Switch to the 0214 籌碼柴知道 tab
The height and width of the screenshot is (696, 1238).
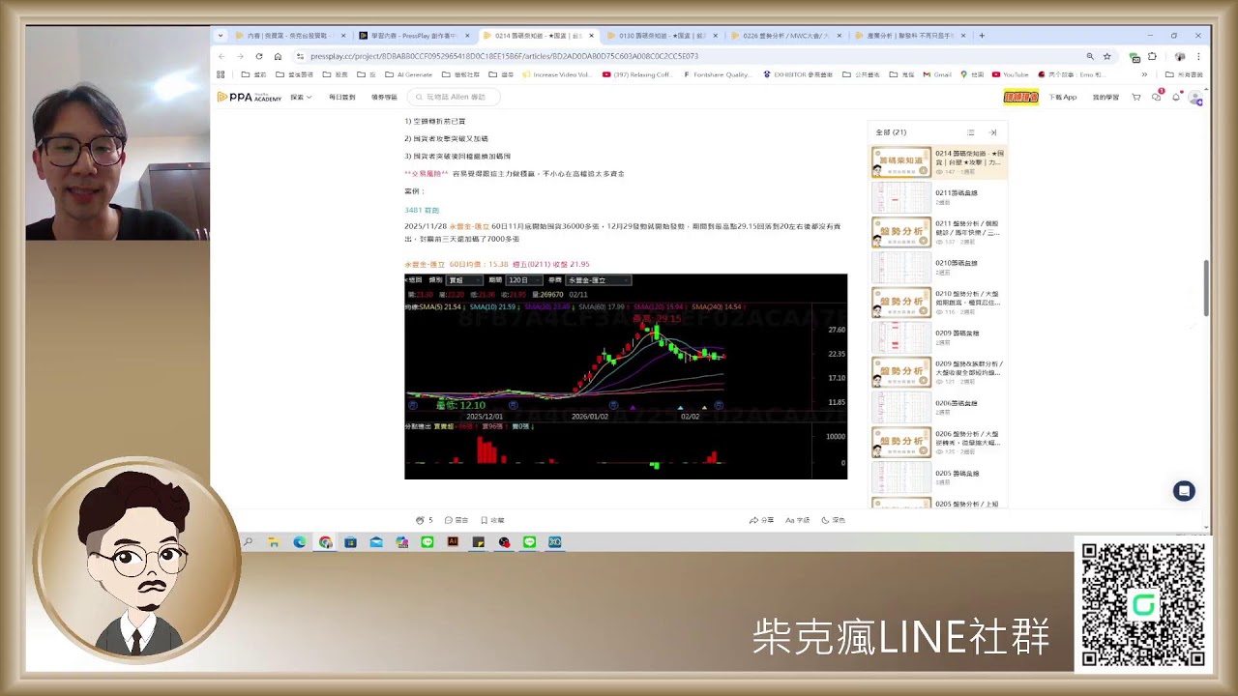tap(540, 36)
